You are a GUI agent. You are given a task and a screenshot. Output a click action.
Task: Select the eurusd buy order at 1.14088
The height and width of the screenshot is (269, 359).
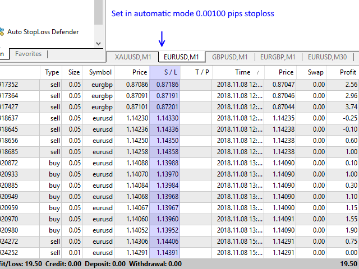179,163
